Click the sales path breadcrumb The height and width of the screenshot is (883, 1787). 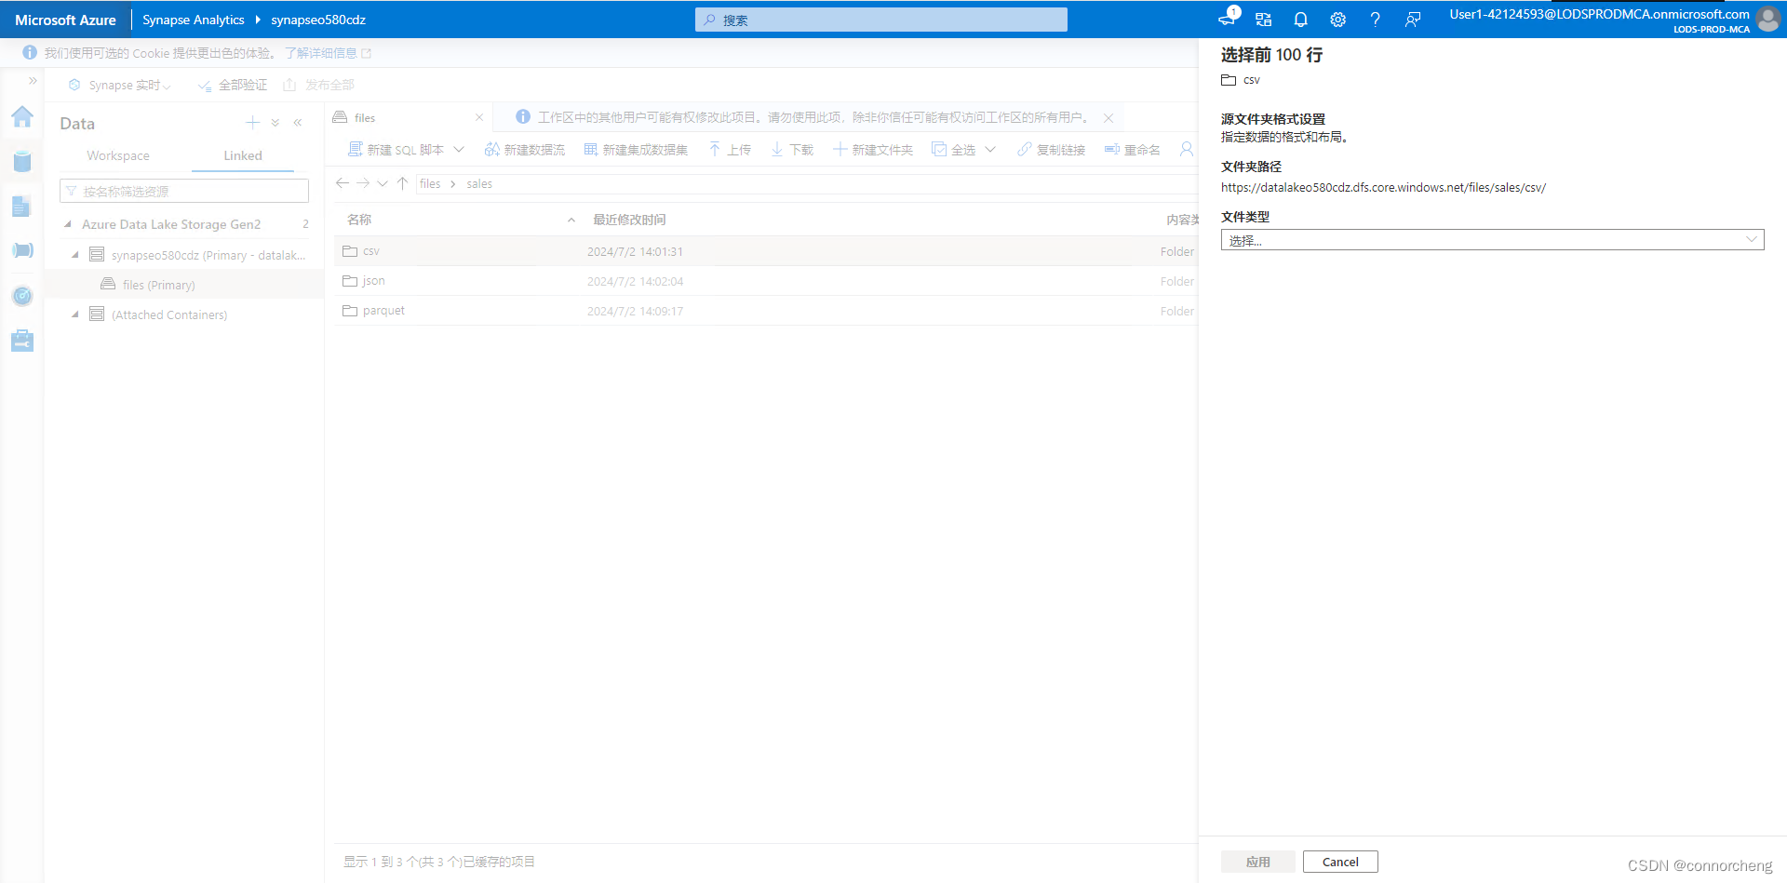(x=479, y=183)
